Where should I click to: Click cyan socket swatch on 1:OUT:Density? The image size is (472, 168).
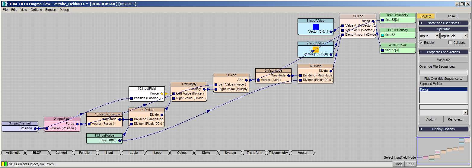click(x=382, y=35)
